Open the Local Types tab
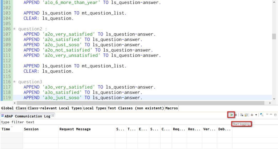 [x=95, y=108]
